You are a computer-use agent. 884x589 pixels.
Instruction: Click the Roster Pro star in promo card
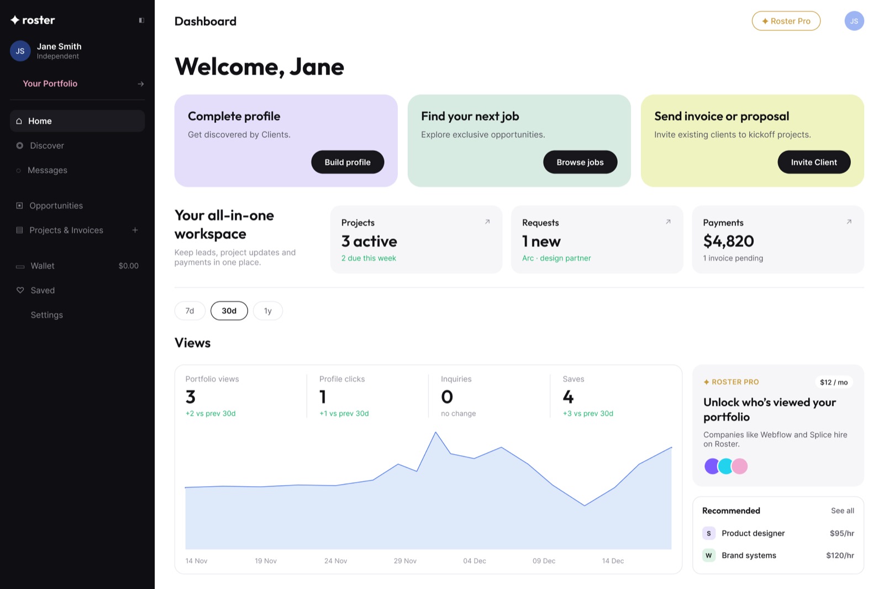(706, 382)
